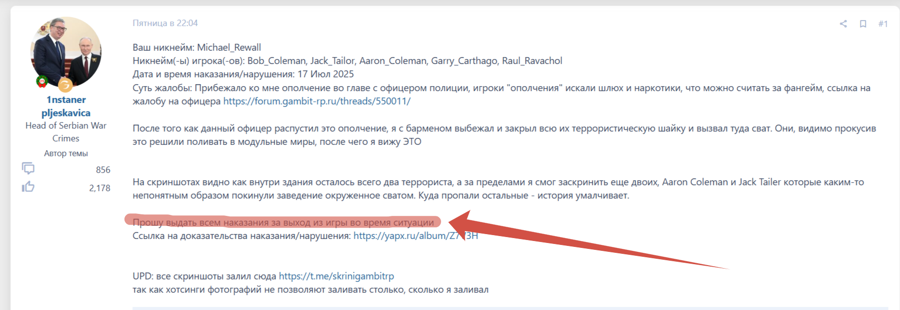Click the Head of Serbian War Crimes title
The width and height of the screenshot is (900, 310).
(66, 132)
